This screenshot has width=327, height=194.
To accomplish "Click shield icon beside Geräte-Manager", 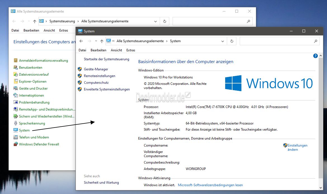I will 80,69.
